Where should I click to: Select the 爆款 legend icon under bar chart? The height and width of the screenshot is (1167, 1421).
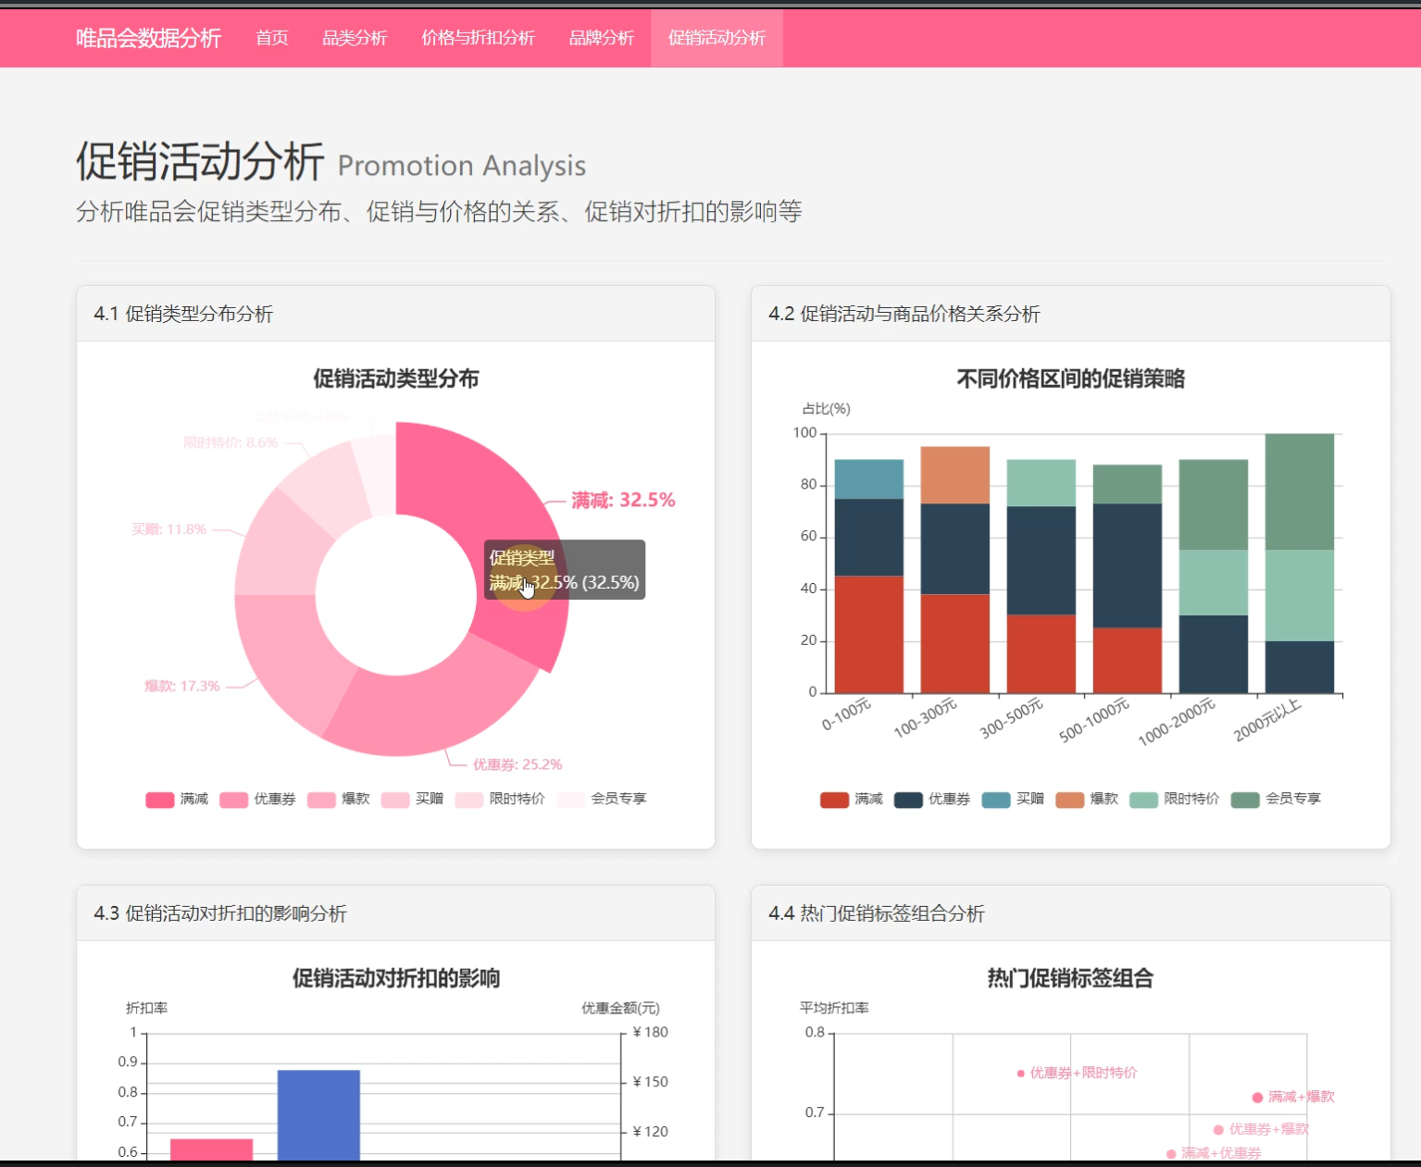point(1070,799)
